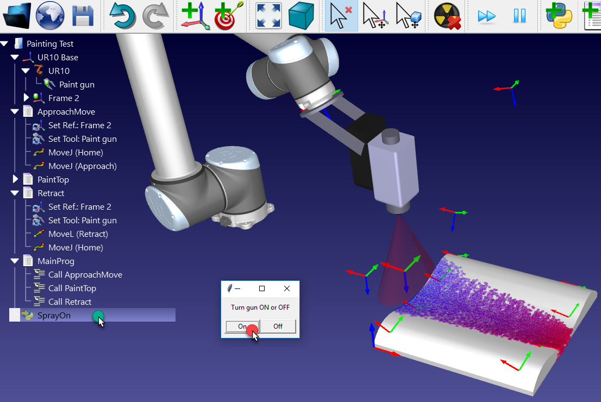Viewport: 601px width, 402px height.
Task: Add a new target with the bullseye icon
Action: pyautogui.click(x=228, y=16)
